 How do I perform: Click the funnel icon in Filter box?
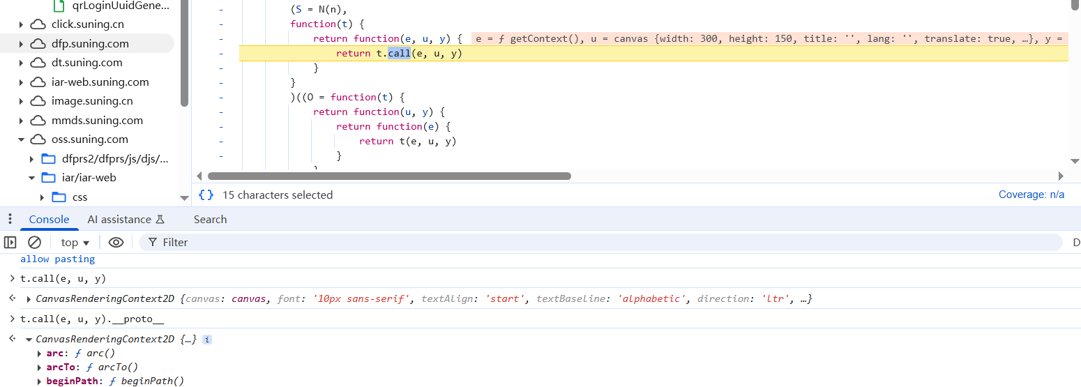click(153, 242)
